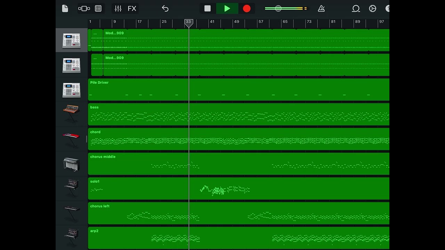Switch to tracks view button

[84, 9]
